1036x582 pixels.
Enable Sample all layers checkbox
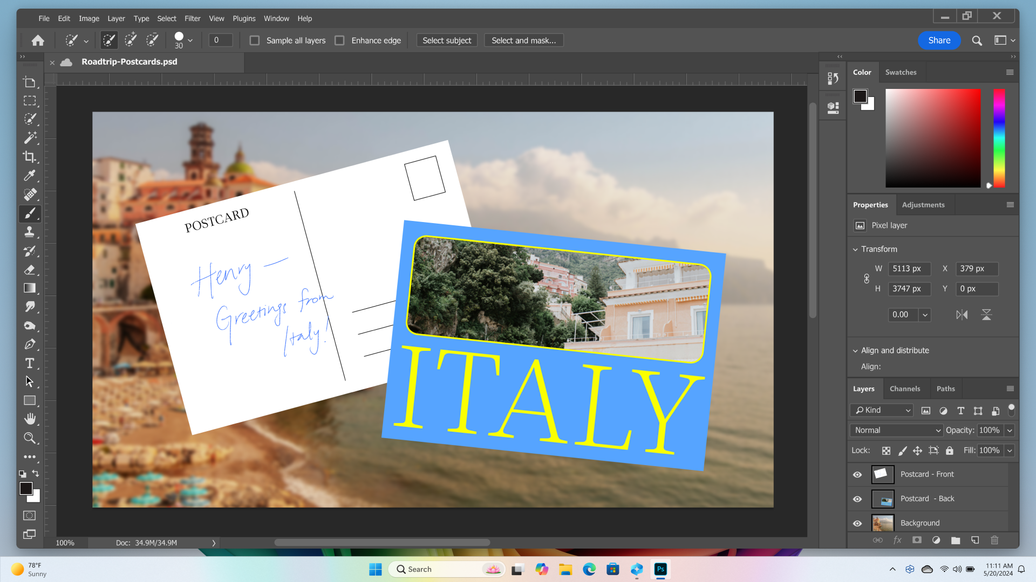pos(255,40)
